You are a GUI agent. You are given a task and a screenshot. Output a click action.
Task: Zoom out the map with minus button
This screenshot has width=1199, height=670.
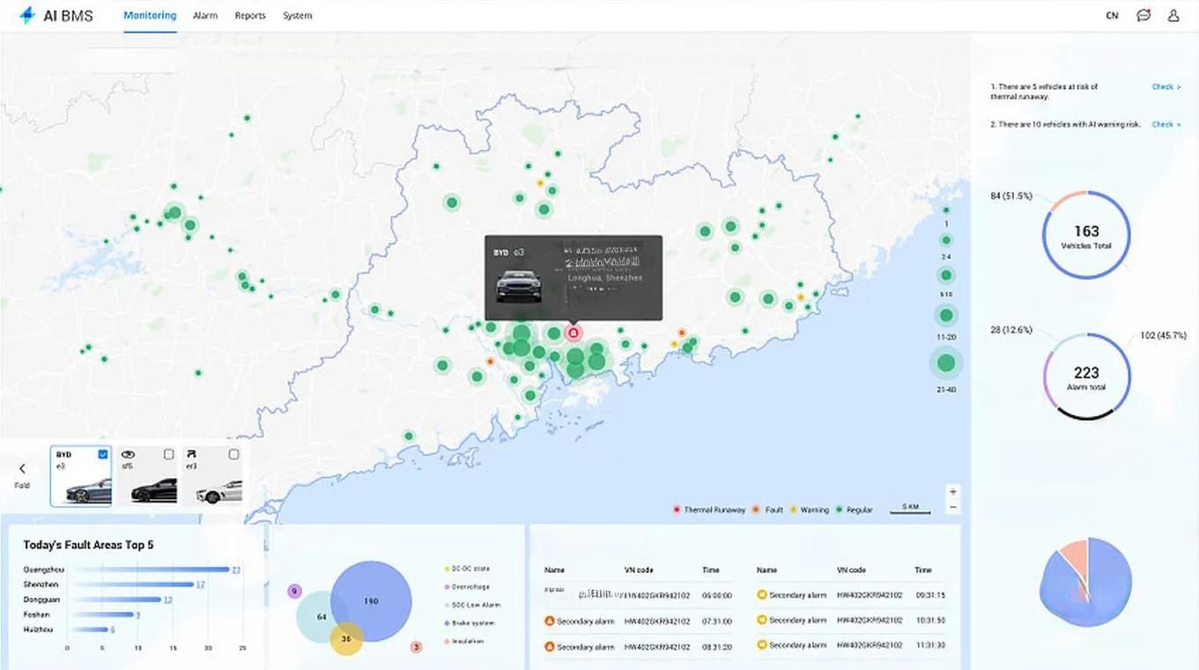952,507
